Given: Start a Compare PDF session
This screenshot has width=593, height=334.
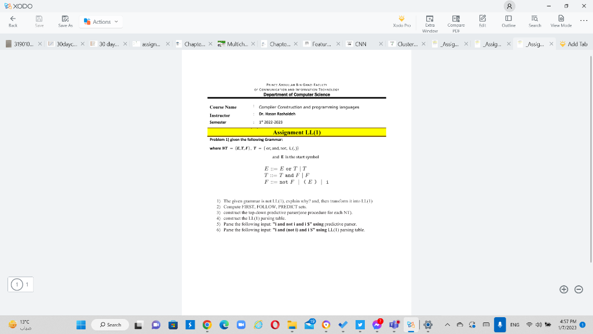Looking at the screenshot, I should [456, 21].
